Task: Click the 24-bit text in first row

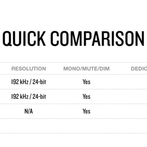Action: pyautogui.click(x=39, y=82)
